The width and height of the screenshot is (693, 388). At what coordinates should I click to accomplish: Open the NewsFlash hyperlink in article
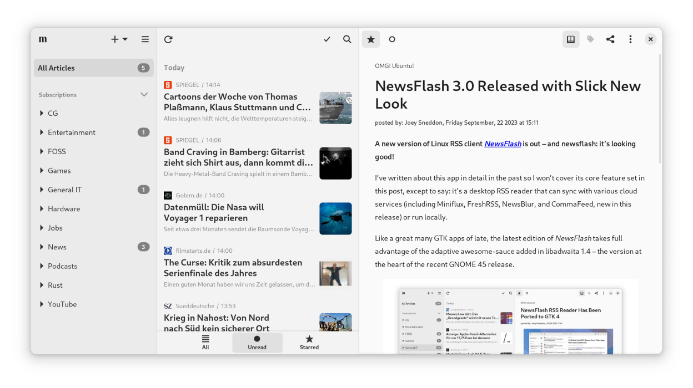[x=503, y=144]
